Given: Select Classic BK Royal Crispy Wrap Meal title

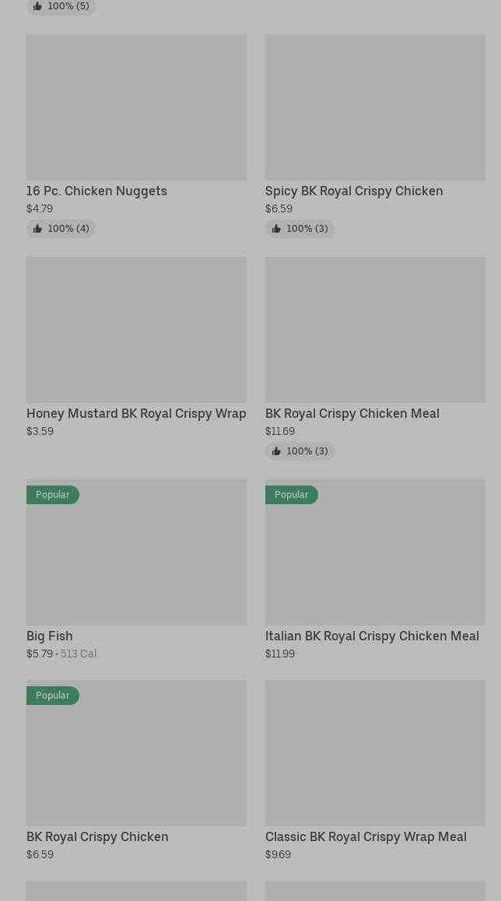Looking at the screenshot, I should click(x=366, y=836).
